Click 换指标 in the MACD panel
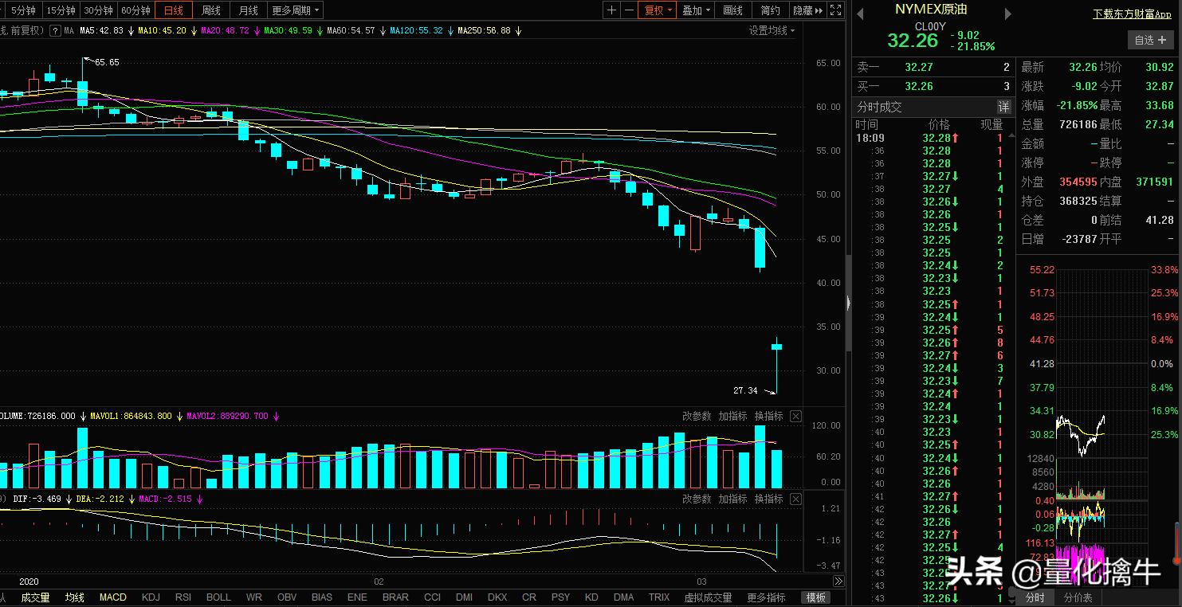Viewport: 1182px width, 607px height. coord(768,499)
